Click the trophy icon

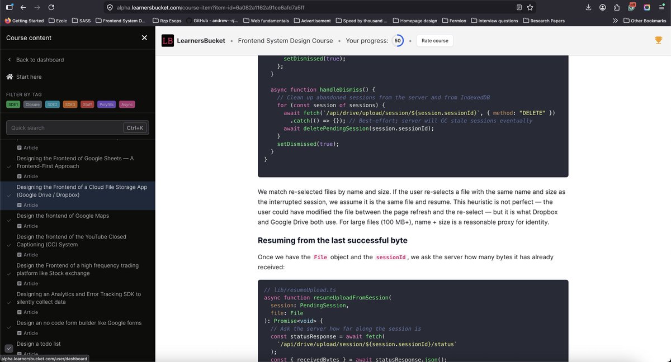coord(658,40)
